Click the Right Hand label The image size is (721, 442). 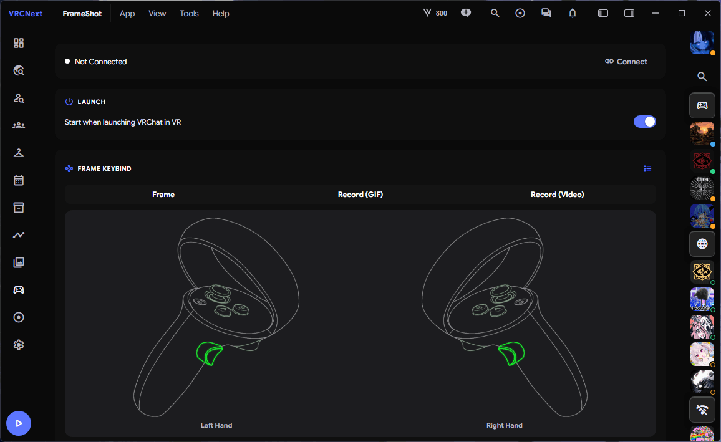[505, 425]
